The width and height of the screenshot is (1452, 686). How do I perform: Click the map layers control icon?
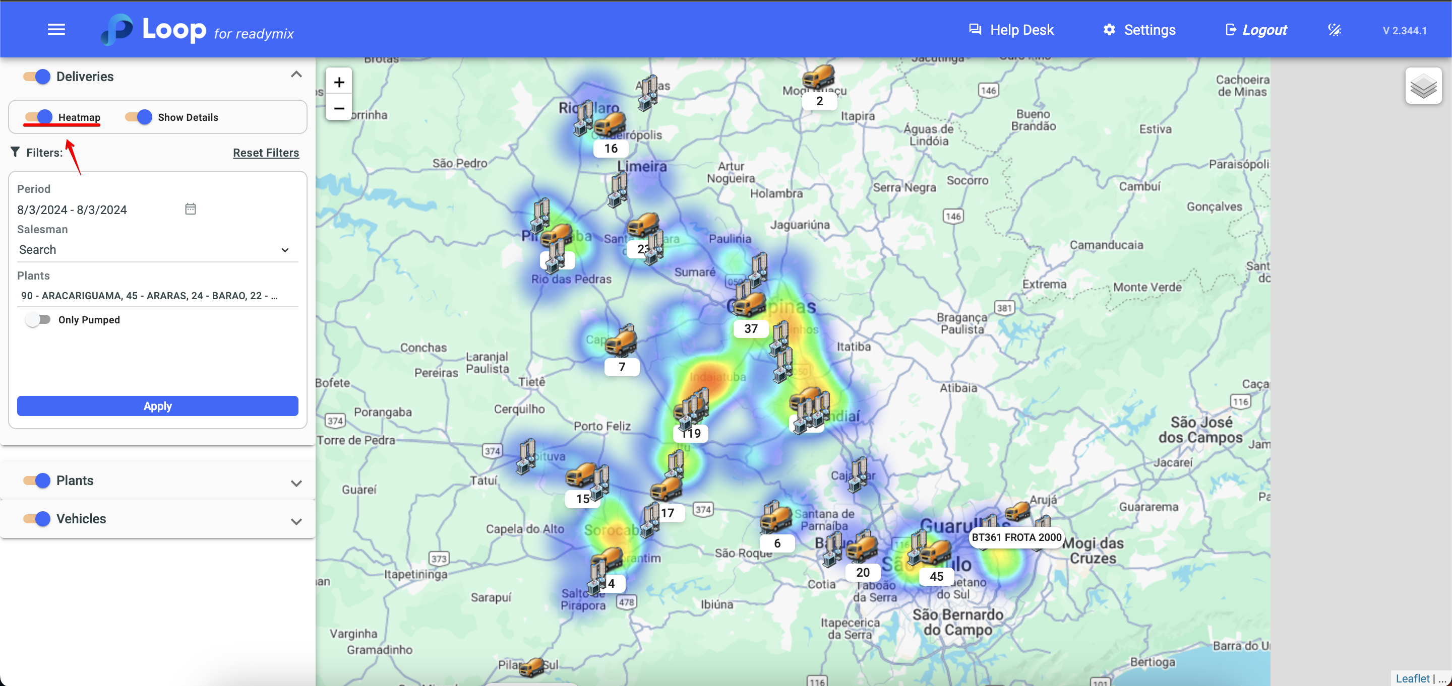1423,86
